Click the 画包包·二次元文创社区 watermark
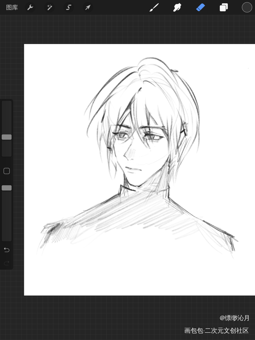The image size is (255, 340). 216,331
